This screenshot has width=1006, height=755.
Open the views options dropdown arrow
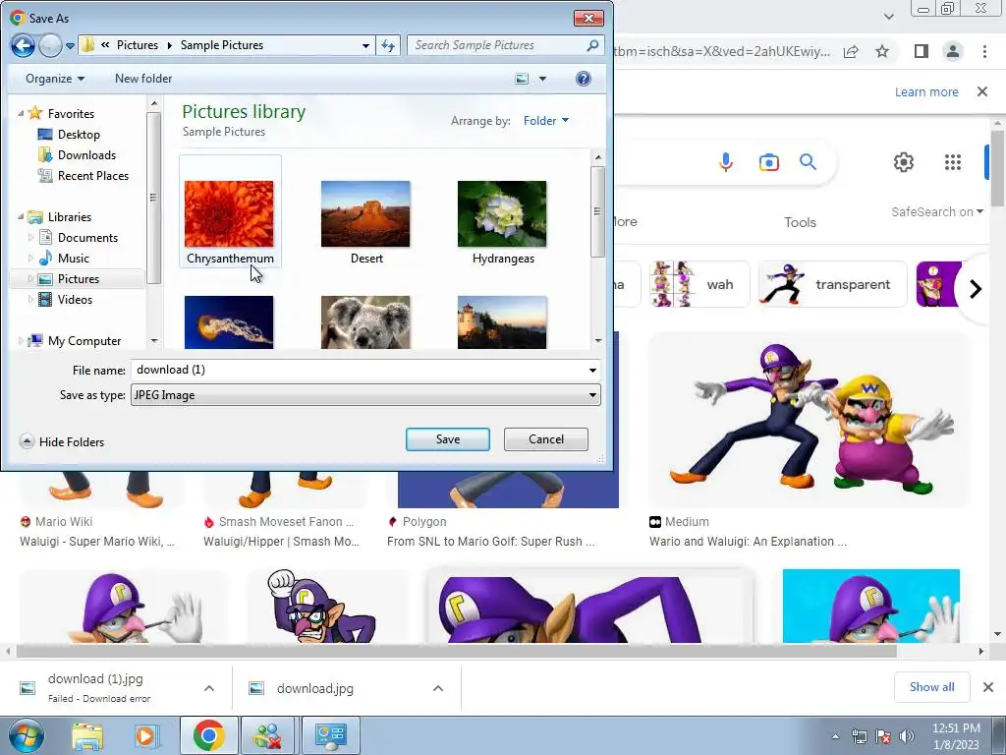tap(542, 79)
